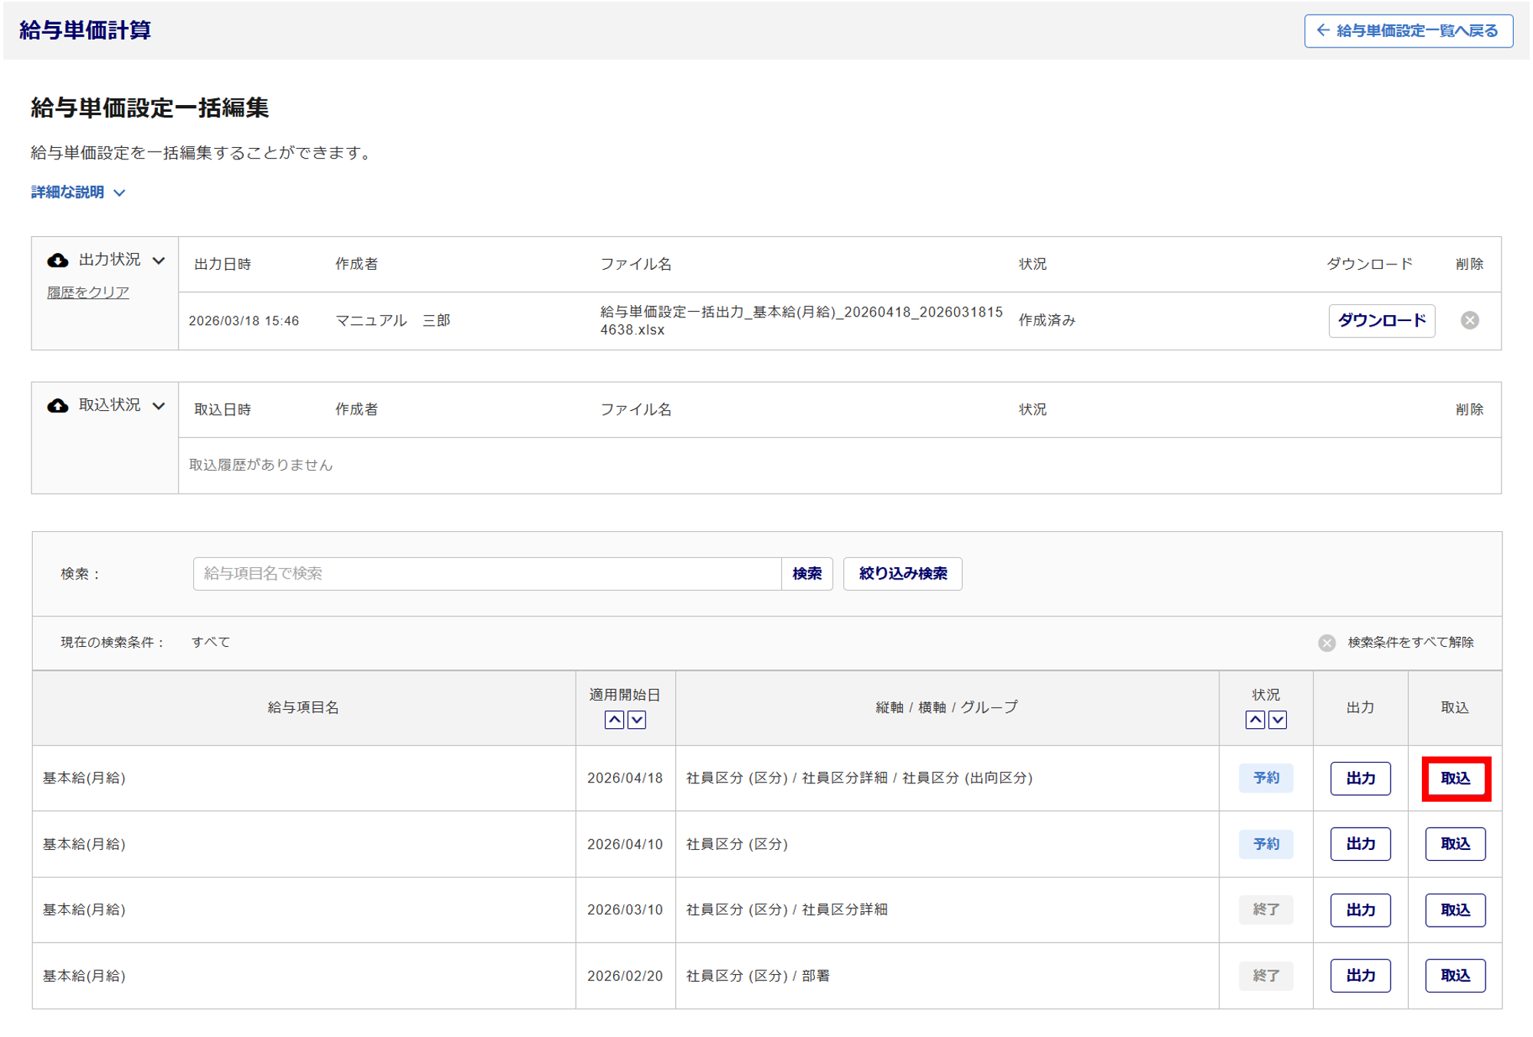Click 出力 for the 2026/04/10 row

click(x=1360, y=844)
